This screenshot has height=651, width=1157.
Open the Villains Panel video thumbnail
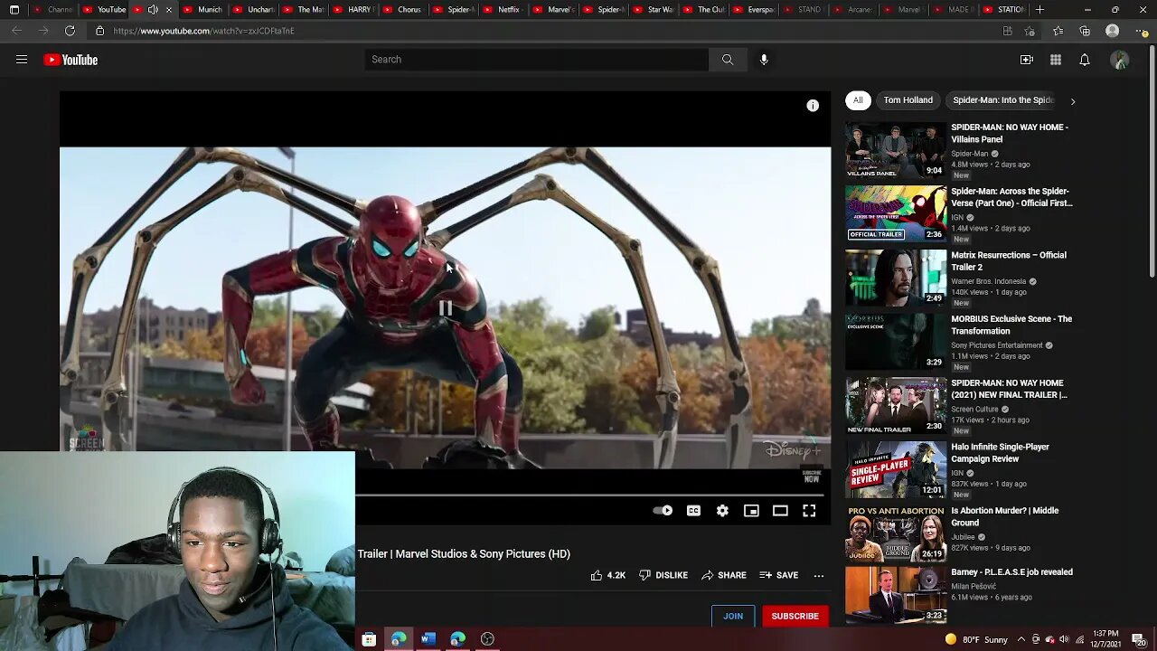coord(896,150)
